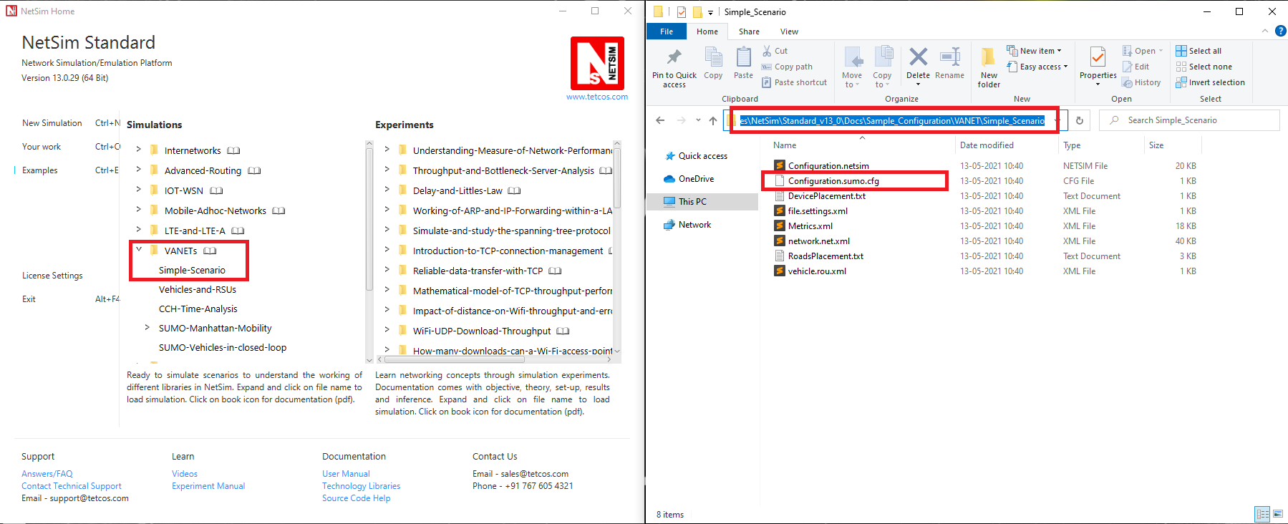
Task: Open Reliable-data-transfer-with-TCP book icon
Action: click(555, 271)
